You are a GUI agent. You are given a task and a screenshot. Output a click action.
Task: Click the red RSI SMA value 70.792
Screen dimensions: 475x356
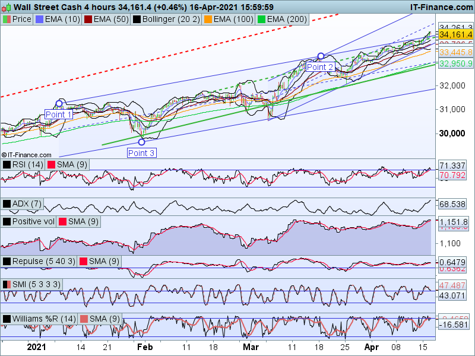pos(452,175)
